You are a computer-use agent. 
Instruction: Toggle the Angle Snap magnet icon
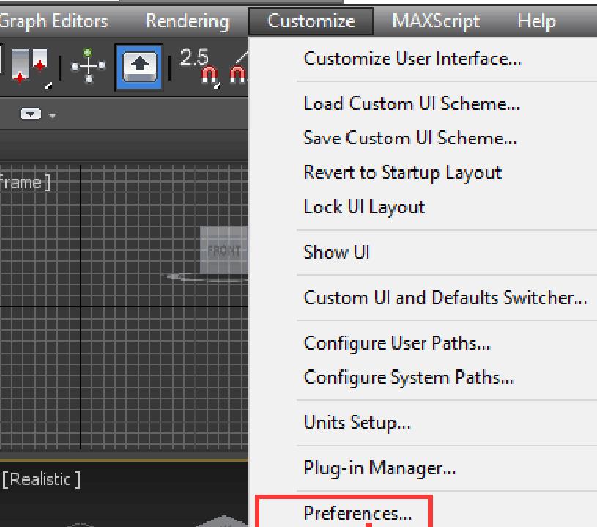[x=238, y=69]
